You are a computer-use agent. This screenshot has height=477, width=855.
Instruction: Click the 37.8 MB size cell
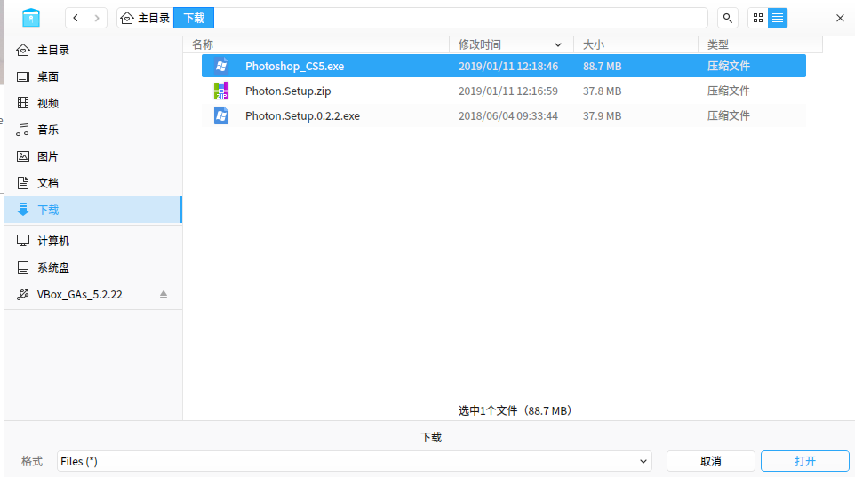pos(602,91)
